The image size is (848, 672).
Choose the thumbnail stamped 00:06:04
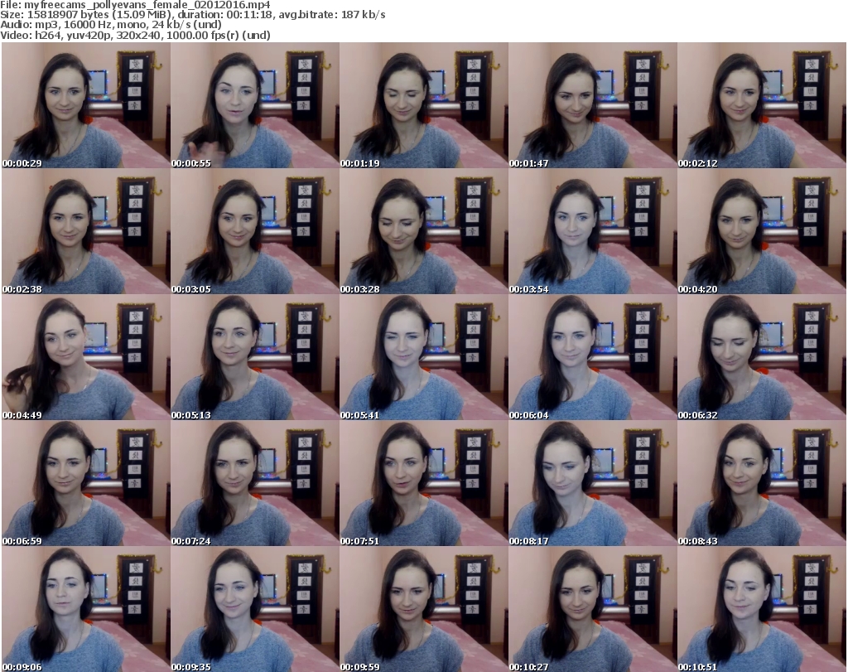pos(593,358)
